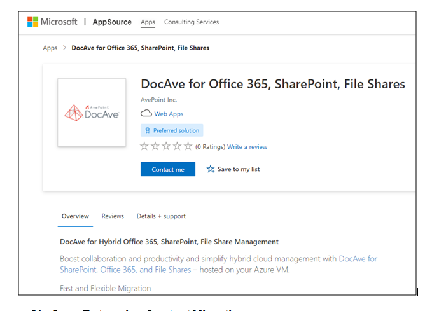Click the Preferred solution badge
The height and width of the screenshot is (311, 425).
(x=172, y=130)
